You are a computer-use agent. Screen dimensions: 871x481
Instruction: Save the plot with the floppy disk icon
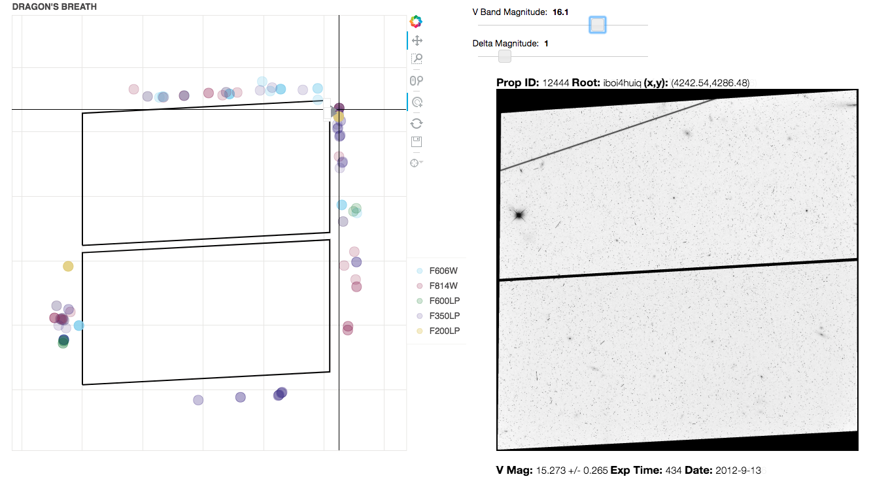[x=416, y=142]
